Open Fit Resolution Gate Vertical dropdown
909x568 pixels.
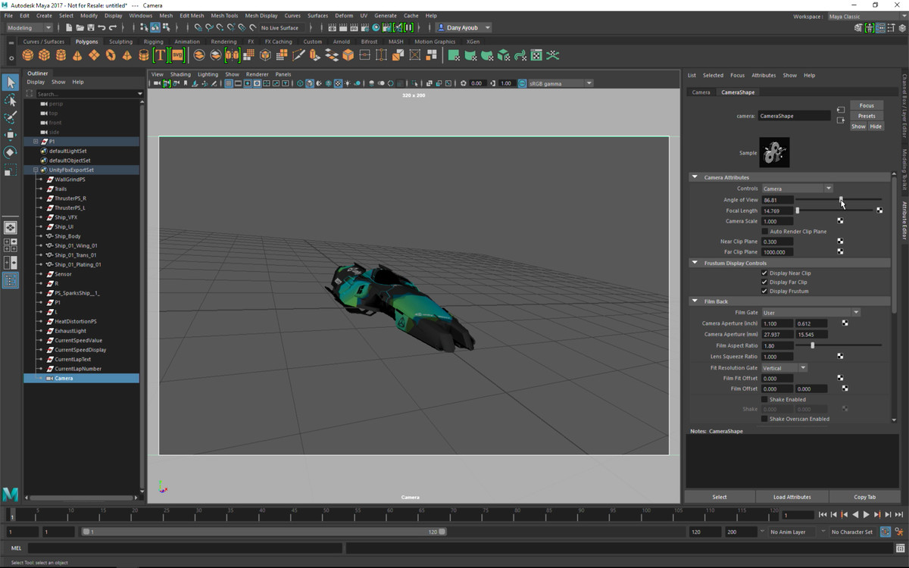click(x=784, y=368)
